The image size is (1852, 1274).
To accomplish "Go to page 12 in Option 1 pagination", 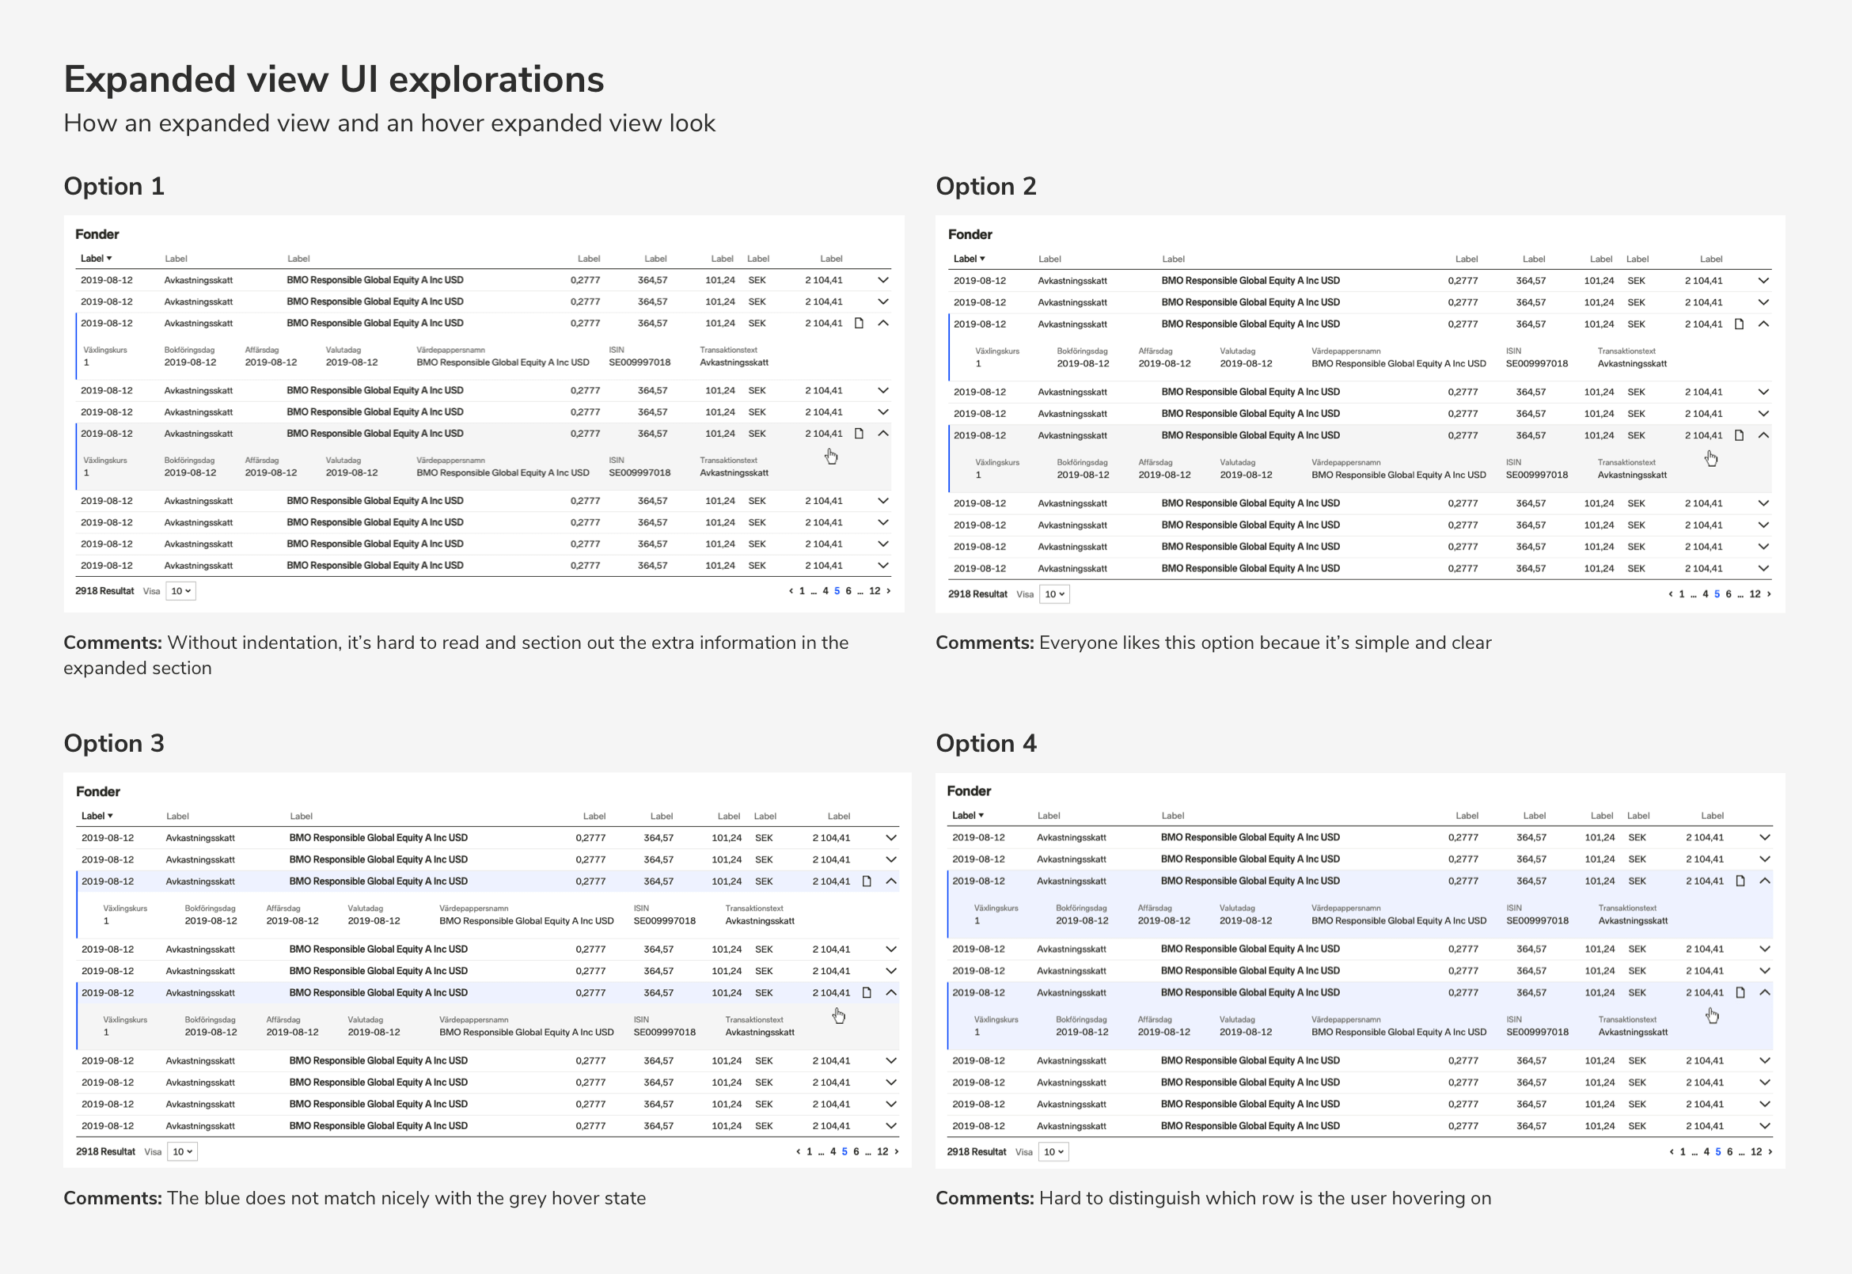I will [875, 590].
